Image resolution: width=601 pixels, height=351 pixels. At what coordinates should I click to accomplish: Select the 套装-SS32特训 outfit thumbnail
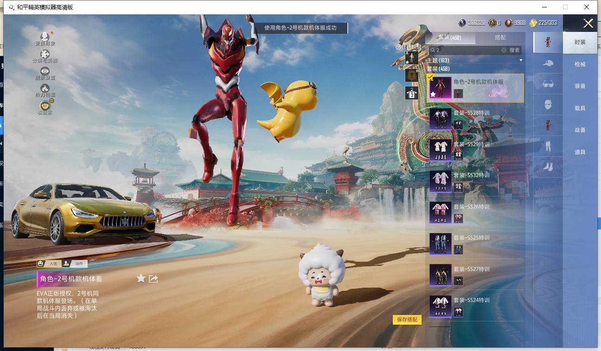[440, 181]
